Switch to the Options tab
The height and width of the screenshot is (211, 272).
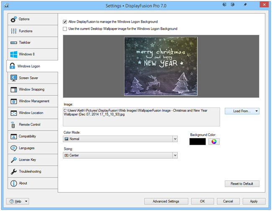tap(33, 19)
